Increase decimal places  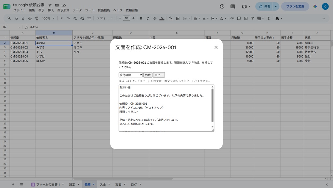tap(82, 18)
